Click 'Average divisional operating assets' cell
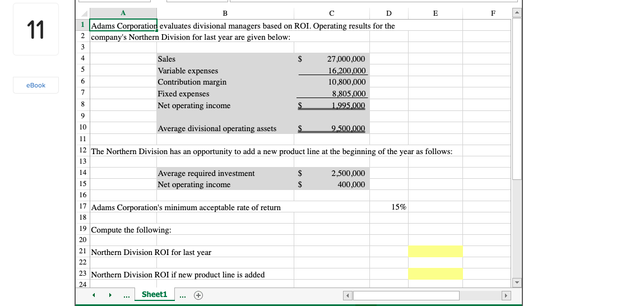Image resolution: width=630 pixels, height=306 pixels. 225,128
